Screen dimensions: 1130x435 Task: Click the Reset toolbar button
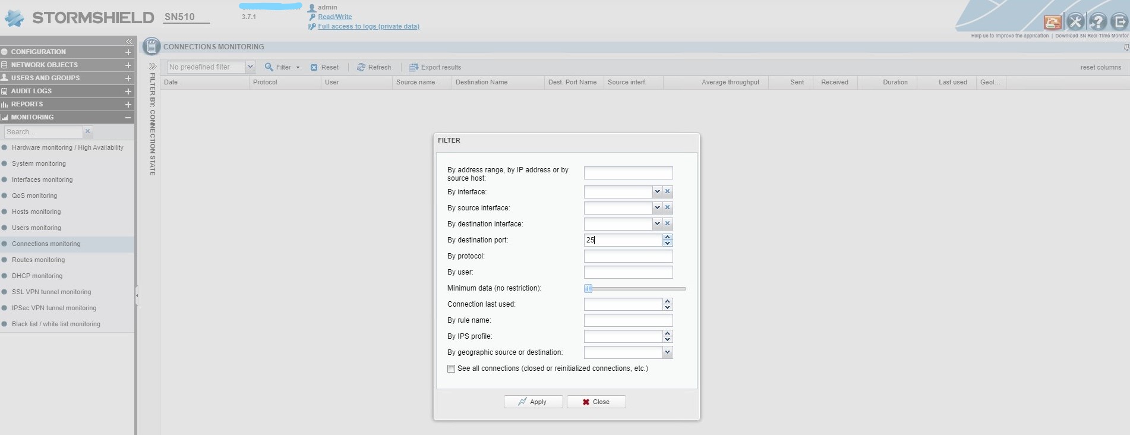pyautogui.click(x=324, y=67)
